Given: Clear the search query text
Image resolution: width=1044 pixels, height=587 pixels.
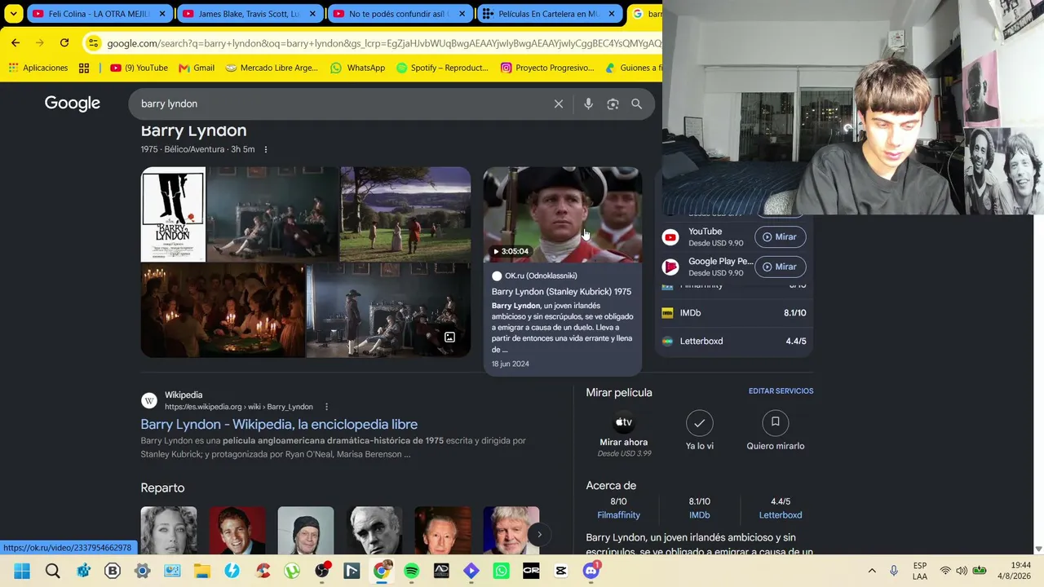Looking at the screenshot, I should coord(559,104).
